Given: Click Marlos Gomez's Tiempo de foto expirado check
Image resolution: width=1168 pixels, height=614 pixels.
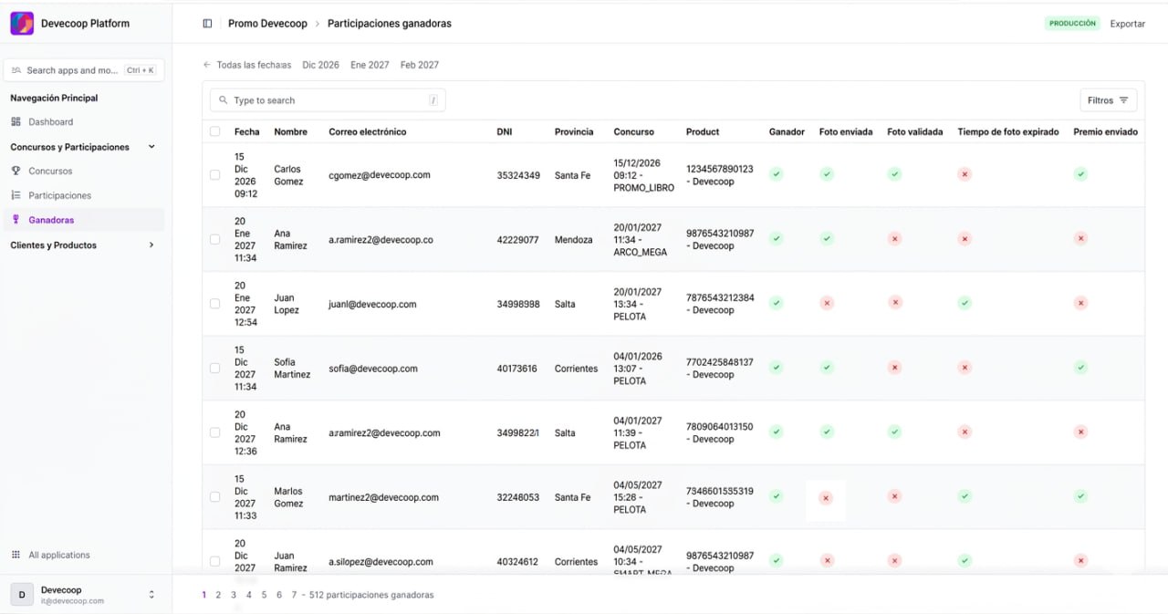Looking at the screenshot, I should pyautogui.click(x=965, y=496).
